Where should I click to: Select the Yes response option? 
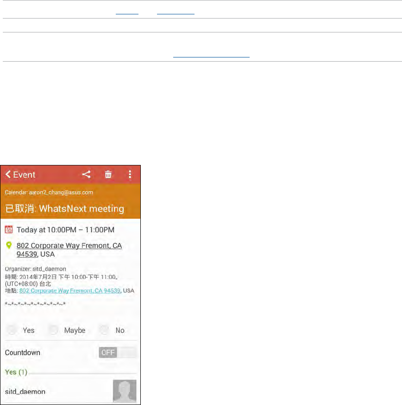click(x=12, y=330)
